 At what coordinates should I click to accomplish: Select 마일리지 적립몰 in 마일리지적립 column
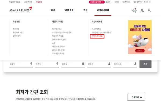coord(58,36)
